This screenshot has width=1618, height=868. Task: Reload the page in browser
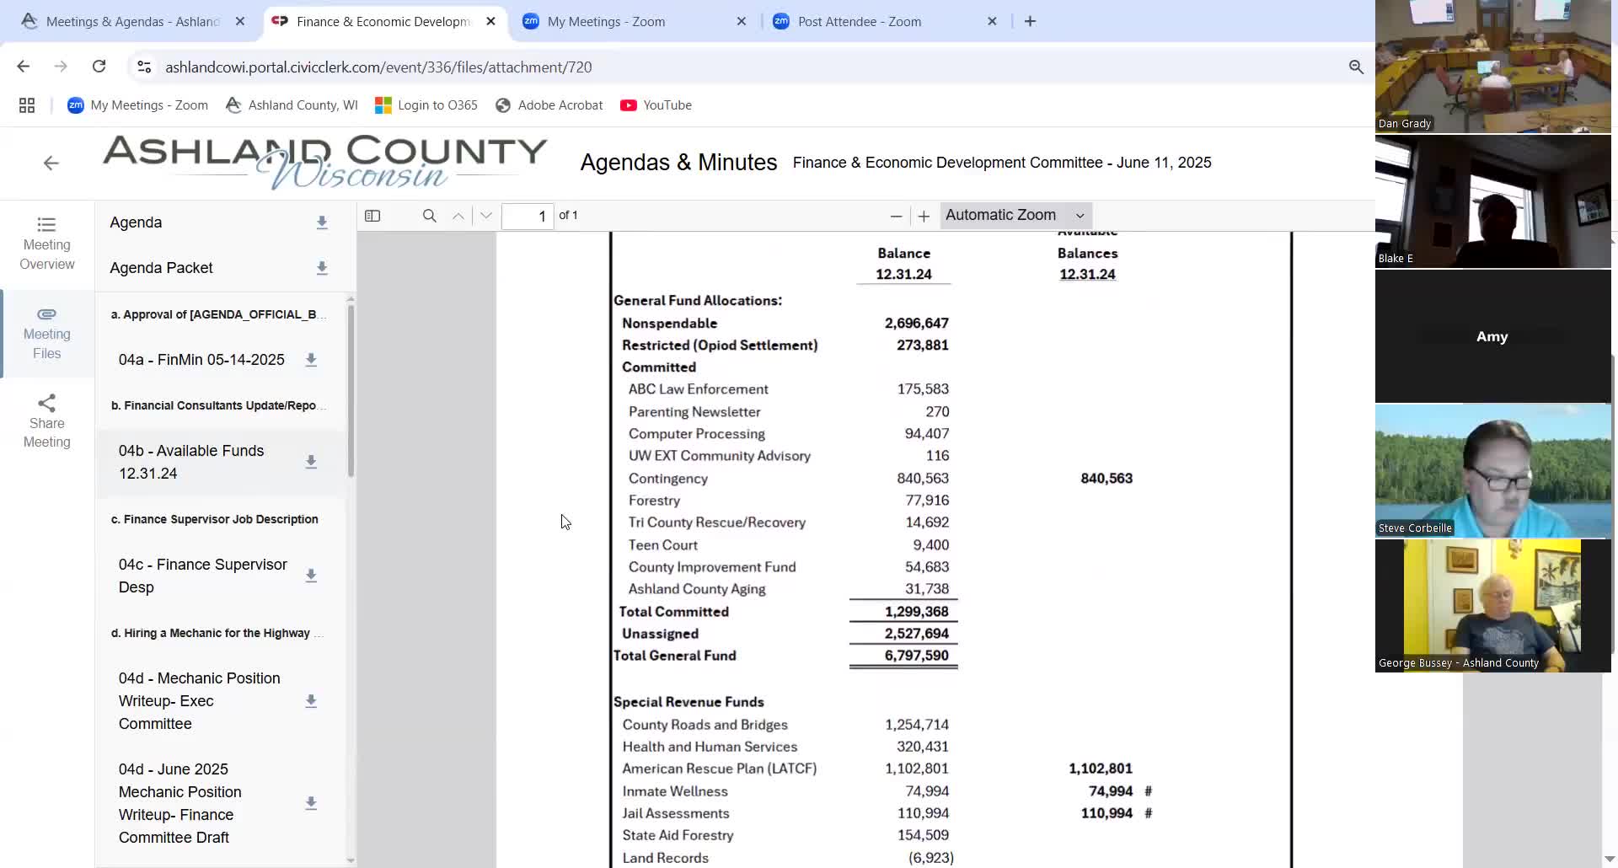99,67
